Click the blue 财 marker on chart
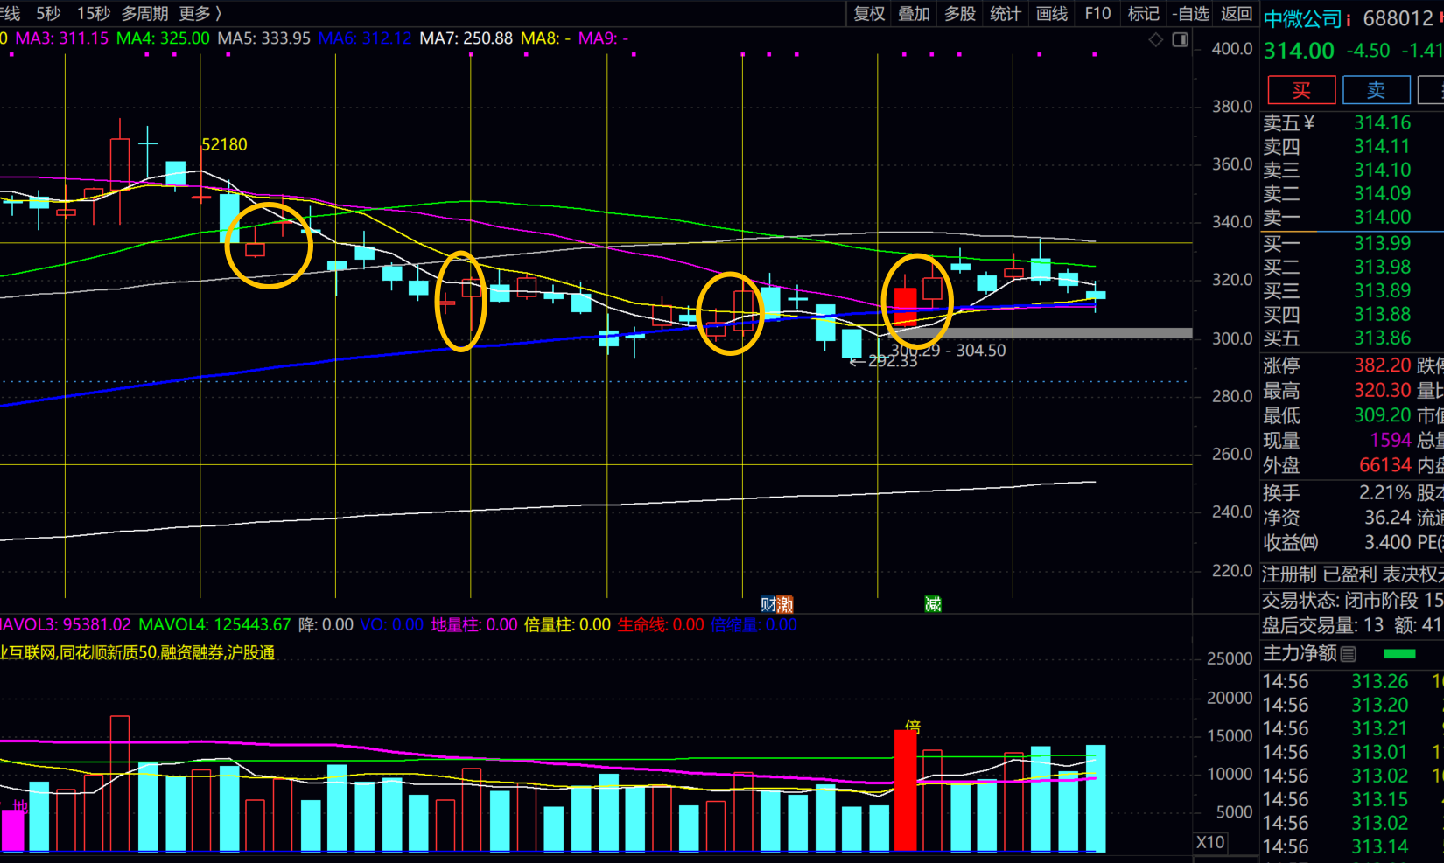 pos(768,604)
